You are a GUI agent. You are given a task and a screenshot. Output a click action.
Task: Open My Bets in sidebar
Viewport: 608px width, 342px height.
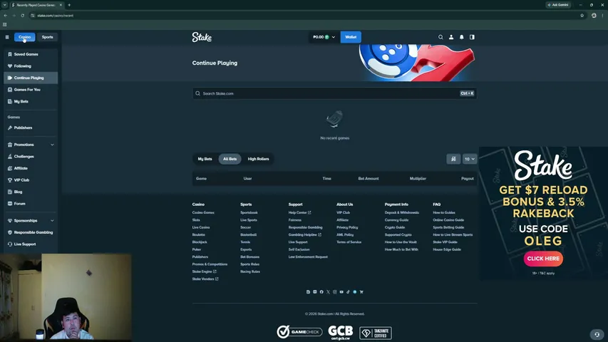click(x=31, y=102)
